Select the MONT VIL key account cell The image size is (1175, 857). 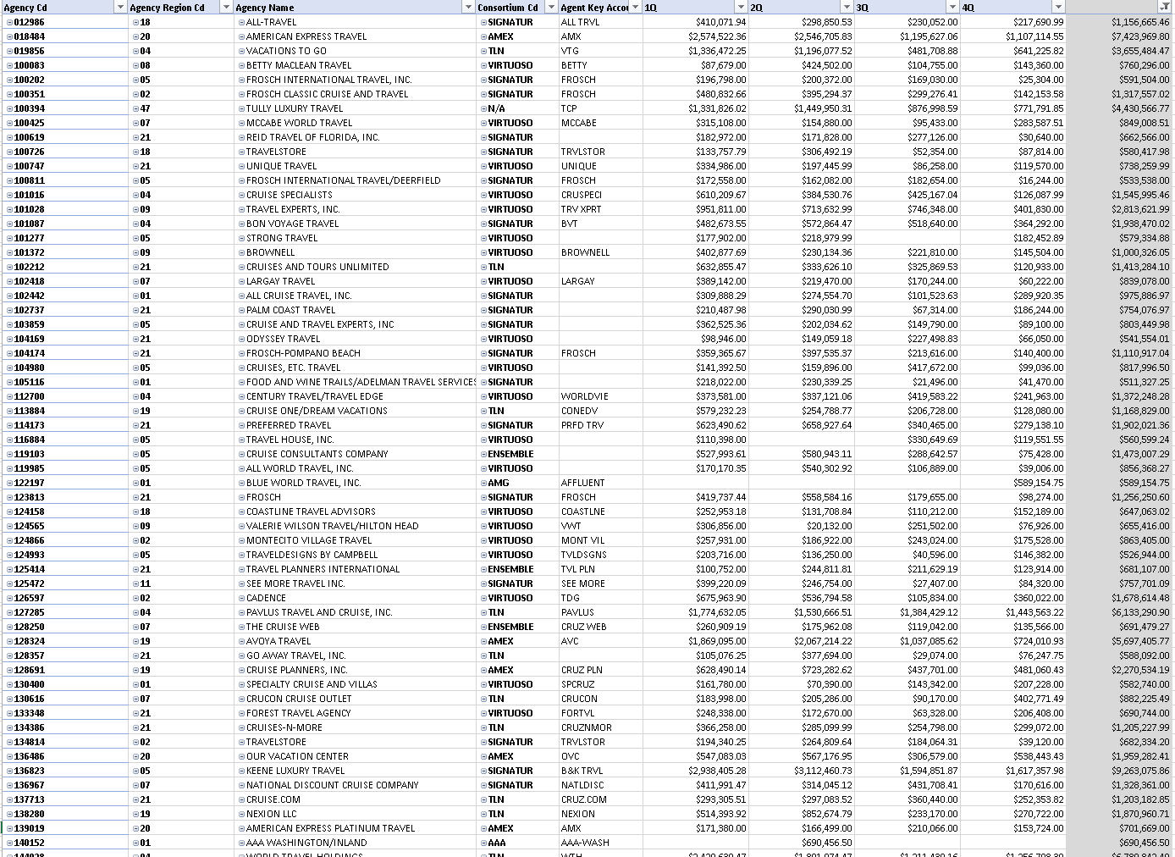[x=601, y=540]
